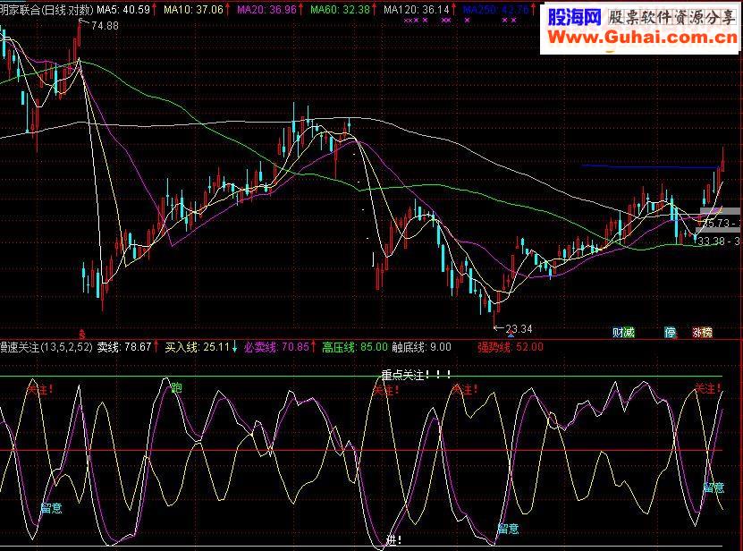Click the green MA60: 32.38 label
This screenshot has width=743, height=551.
click(x=341, y=10)
